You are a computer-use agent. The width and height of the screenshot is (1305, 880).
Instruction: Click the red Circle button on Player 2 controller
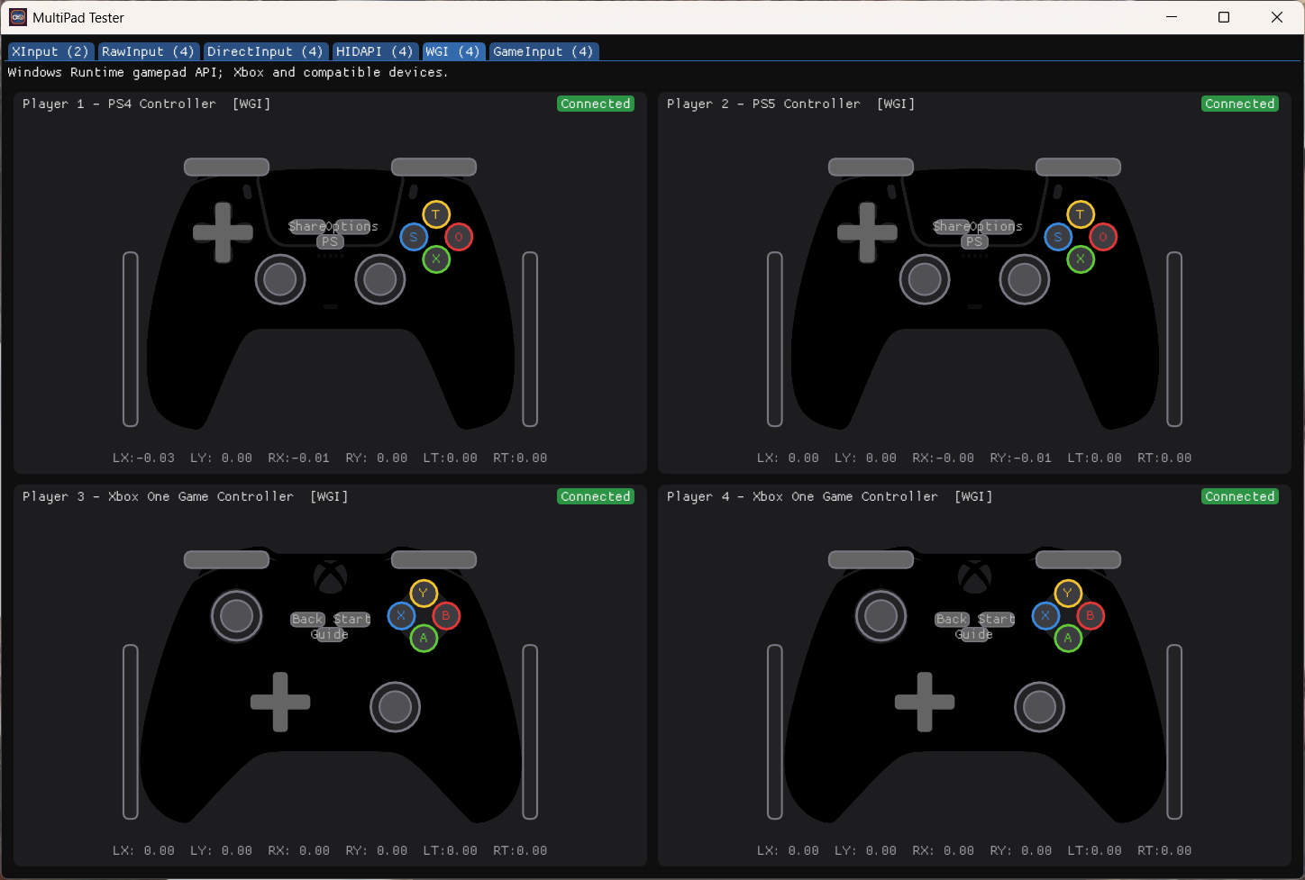click(x=1103, y=237)
